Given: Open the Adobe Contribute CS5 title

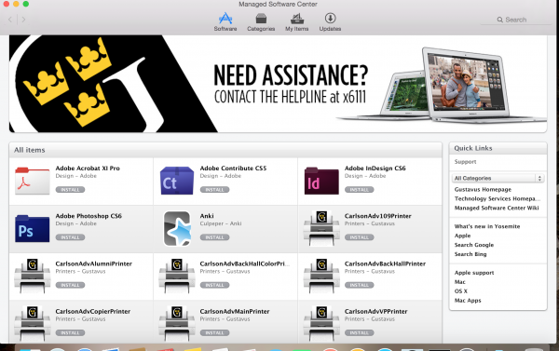Looking at the screenshot, I should point(233,169).
